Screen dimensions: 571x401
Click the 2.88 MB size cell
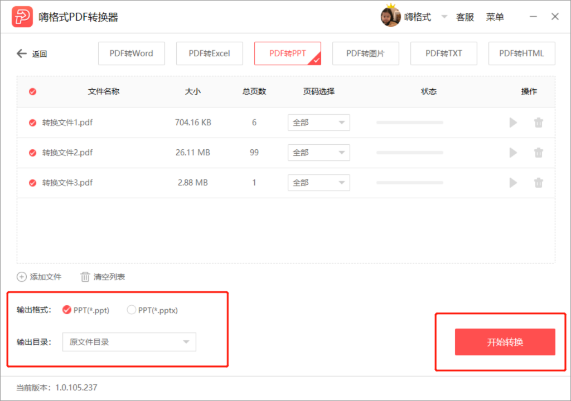tap(193, 183)
